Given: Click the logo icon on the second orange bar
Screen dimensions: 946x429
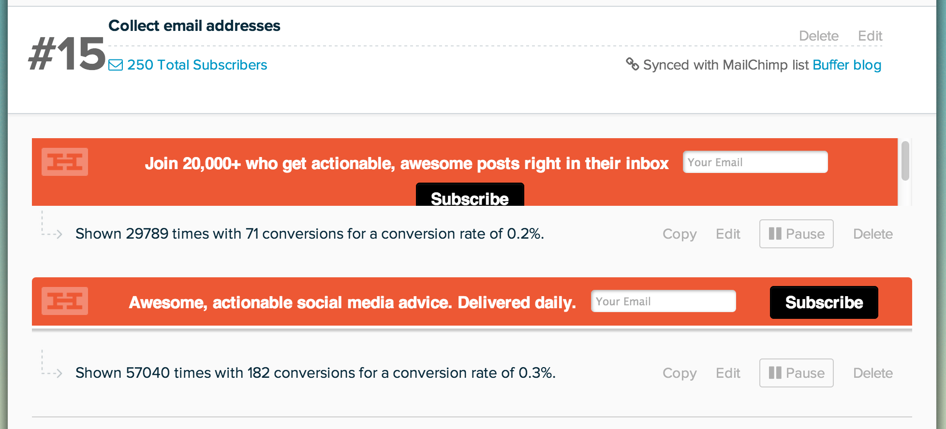Looking at the screenshot, I should [x=65, y=301].
